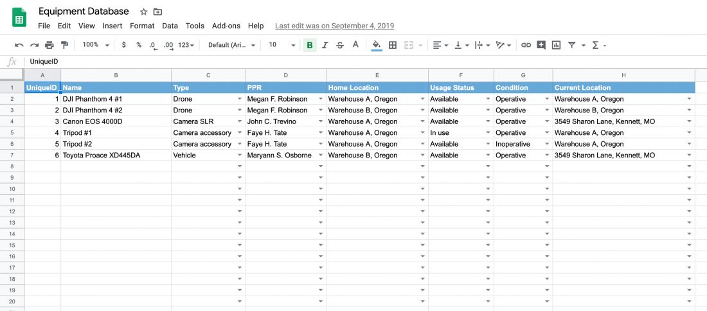Select the Toyota Proace XD445DA cell
Screen dimensions: 707x311
[116, 155]
